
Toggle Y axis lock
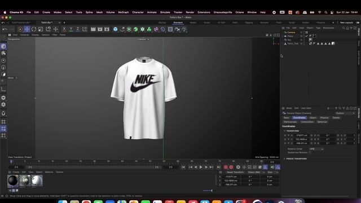pyautogui.click(x=71, y=29)
